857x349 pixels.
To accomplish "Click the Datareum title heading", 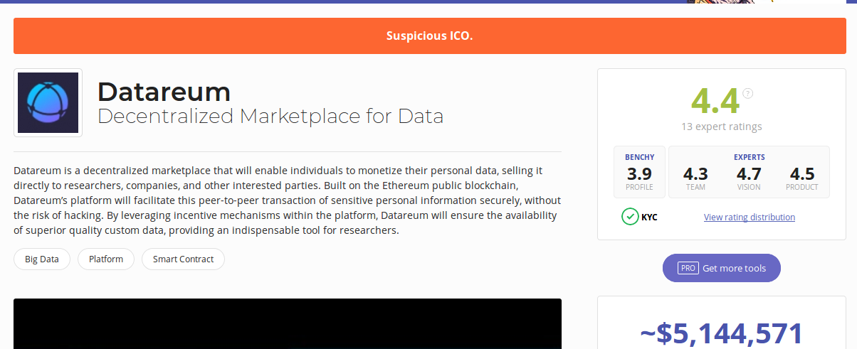I will tap(164, 92).
